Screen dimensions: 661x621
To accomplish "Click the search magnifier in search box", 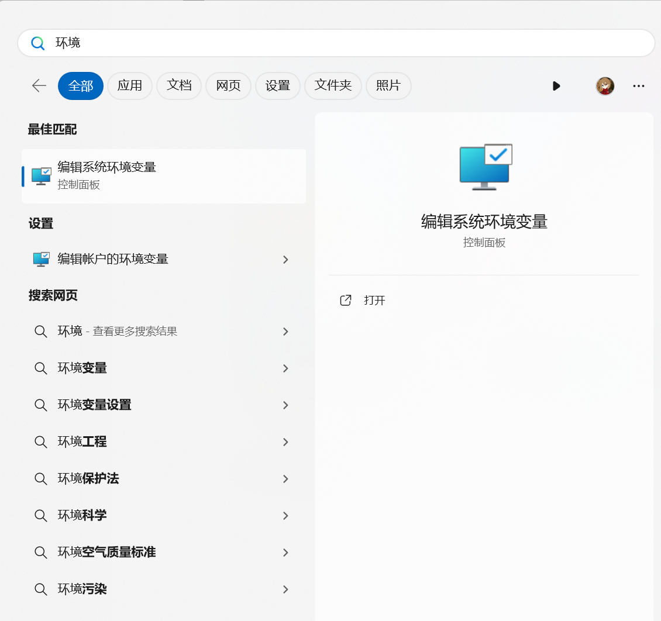I will pyautogui.click(x=38, y=43).
